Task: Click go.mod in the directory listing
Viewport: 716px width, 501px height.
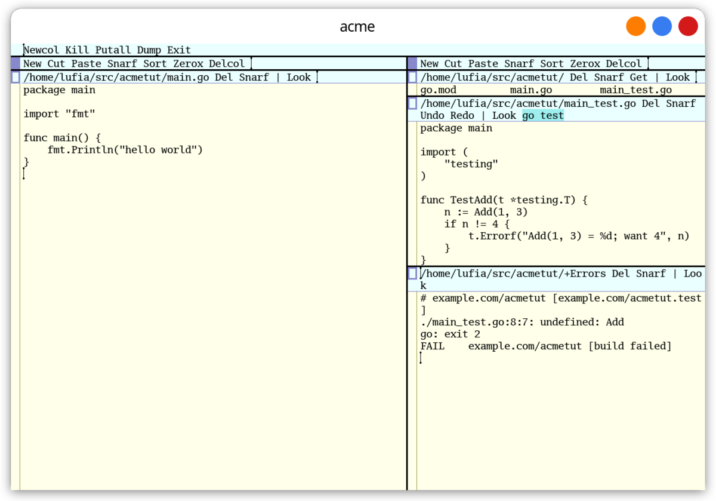Action: (439, 90)
